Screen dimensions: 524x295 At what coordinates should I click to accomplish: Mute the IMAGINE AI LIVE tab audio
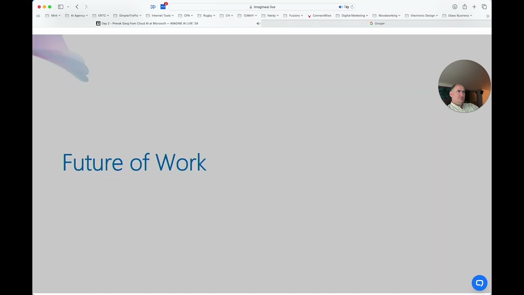click(x=258, y=23)
